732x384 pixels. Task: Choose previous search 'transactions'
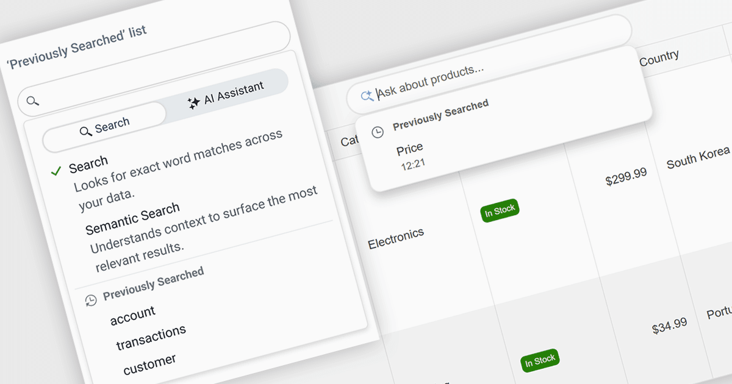(x=151, y=338)
